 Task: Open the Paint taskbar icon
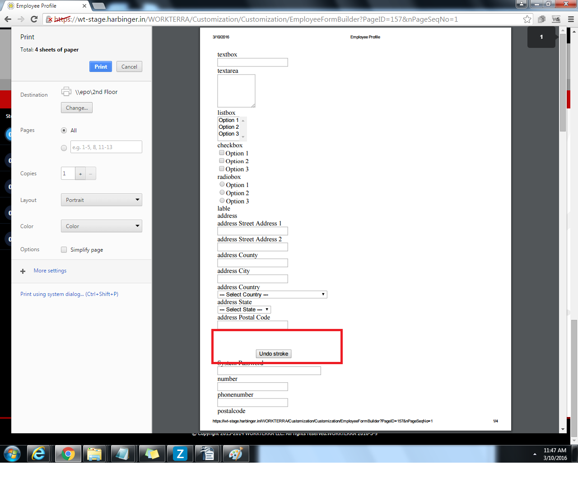235,454
